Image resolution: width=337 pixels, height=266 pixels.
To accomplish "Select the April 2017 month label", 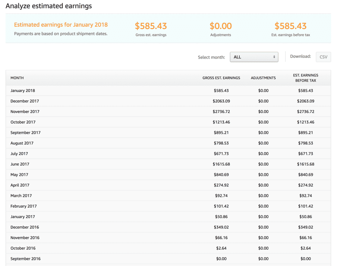I will tap(20, 185).
